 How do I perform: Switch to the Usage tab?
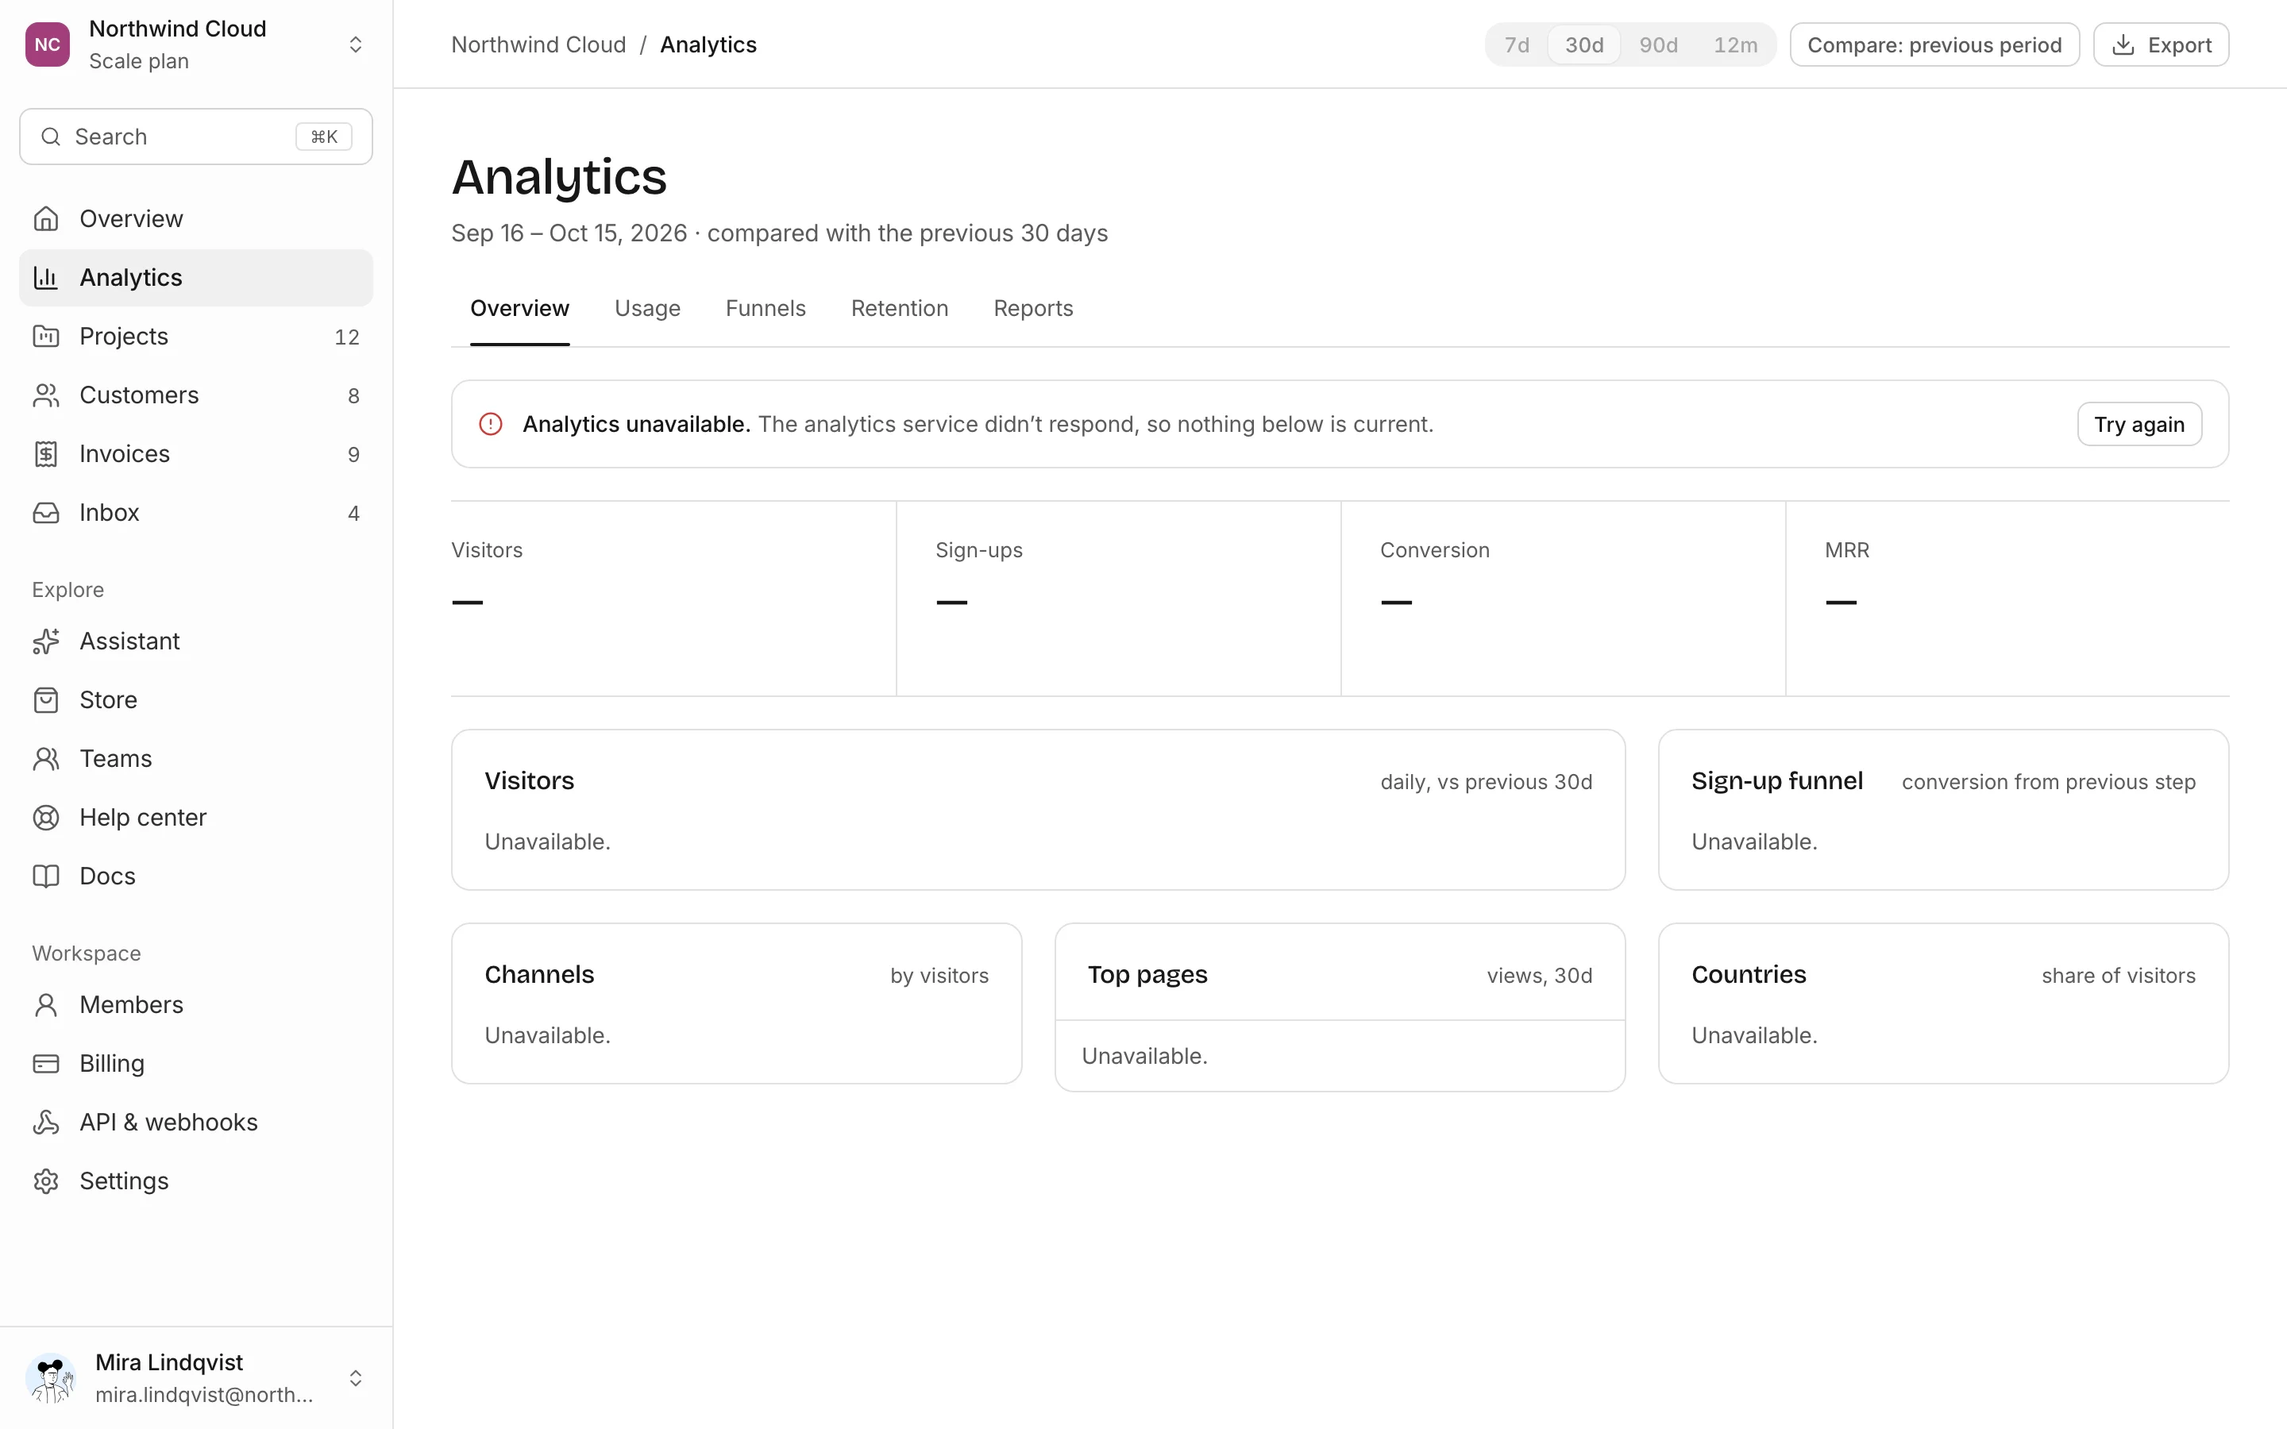point(647,308)
